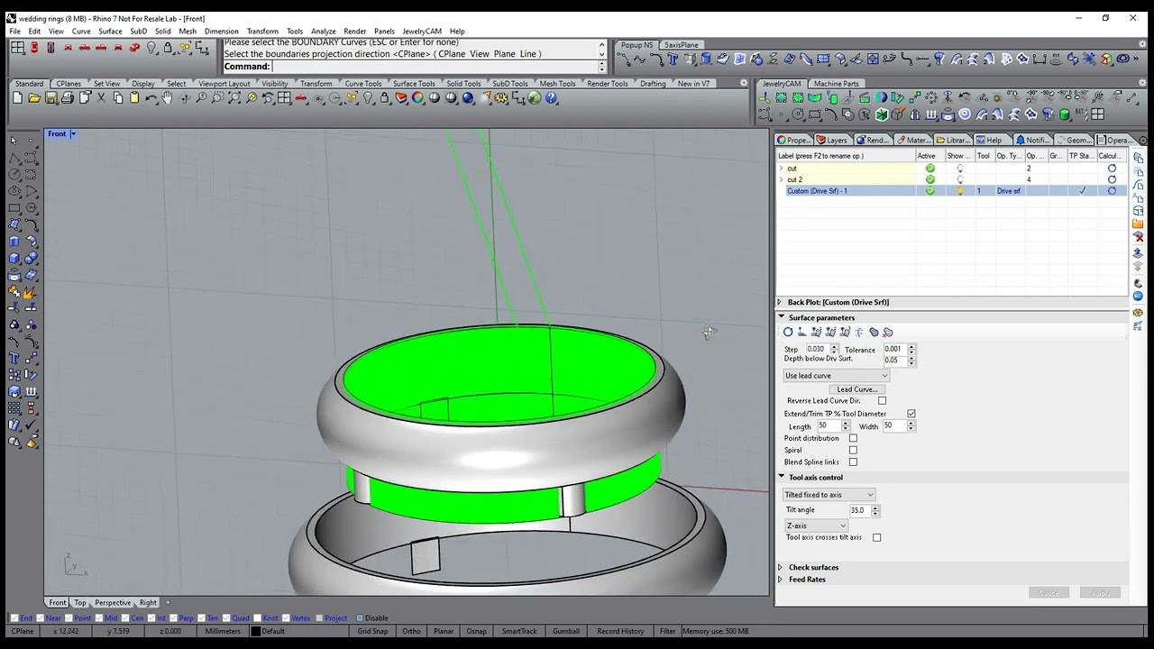Screen dimensions: 1154x649
Task: Click the Tilt angle input field
Action: 859,510
